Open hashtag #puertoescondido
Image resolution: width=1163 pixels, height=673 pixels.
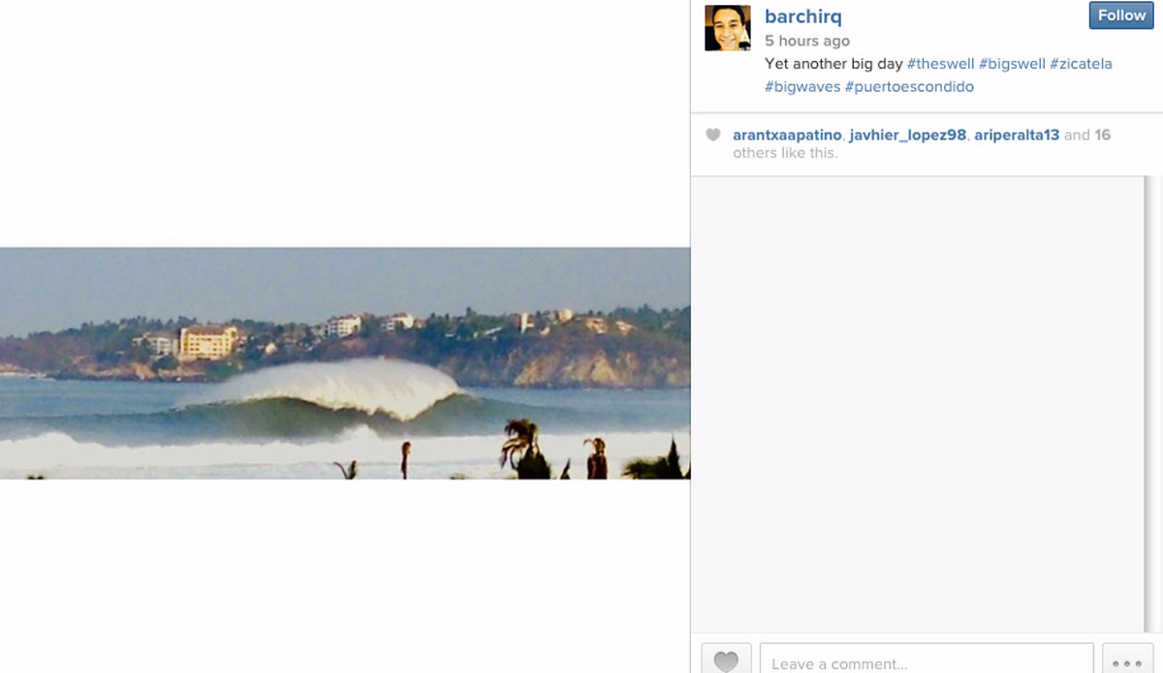point(909,87)
